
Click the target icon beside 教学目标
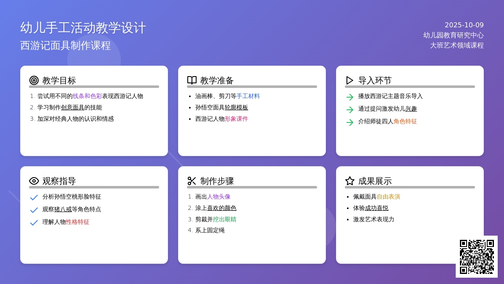(x=34, y=80)
